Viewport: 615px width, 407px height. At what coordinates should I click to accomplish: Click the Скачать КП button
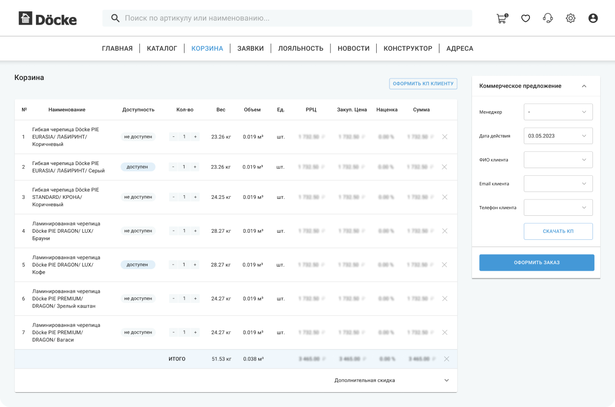558,231
